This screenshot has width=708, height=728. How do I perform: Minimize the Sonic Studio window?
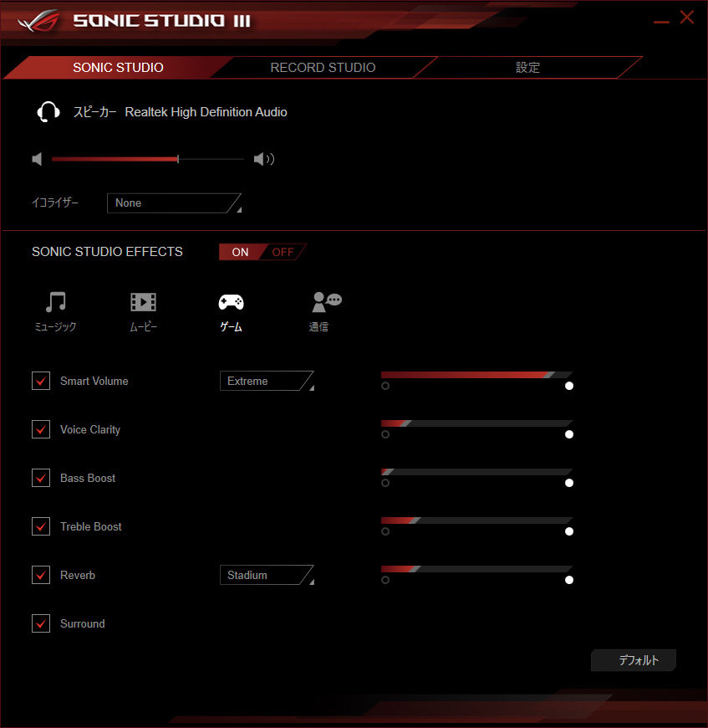(661, 22)
